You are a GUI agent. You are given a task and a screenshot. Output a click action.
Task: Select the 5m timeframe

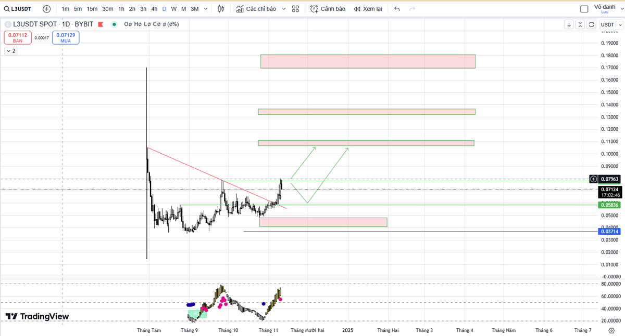click(78, 9)
